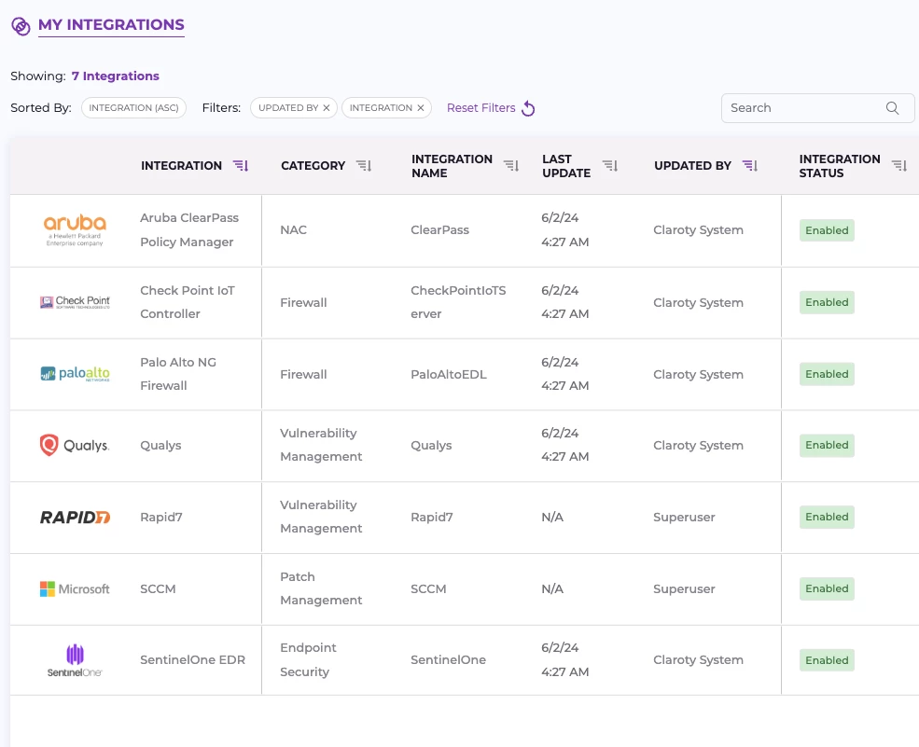Remove the UPDATED BY filter chip
Viewport: 919px width, 747px height.
pos(327,108)
